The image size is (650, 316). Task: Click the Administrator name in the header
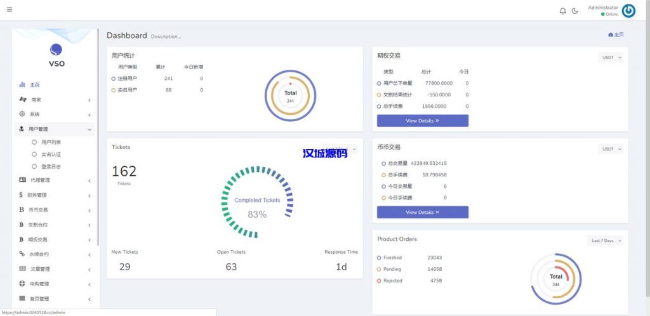tap(603, 8)
